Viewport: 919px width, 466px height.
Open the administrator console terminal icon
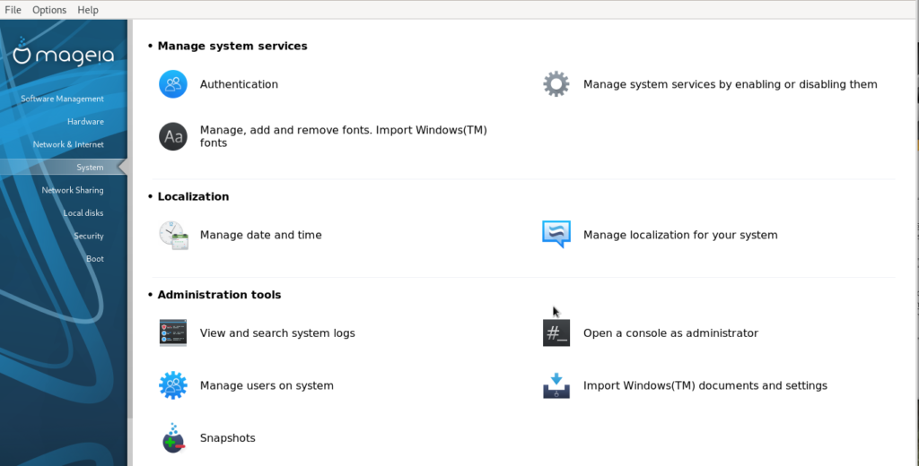[556, 333]
